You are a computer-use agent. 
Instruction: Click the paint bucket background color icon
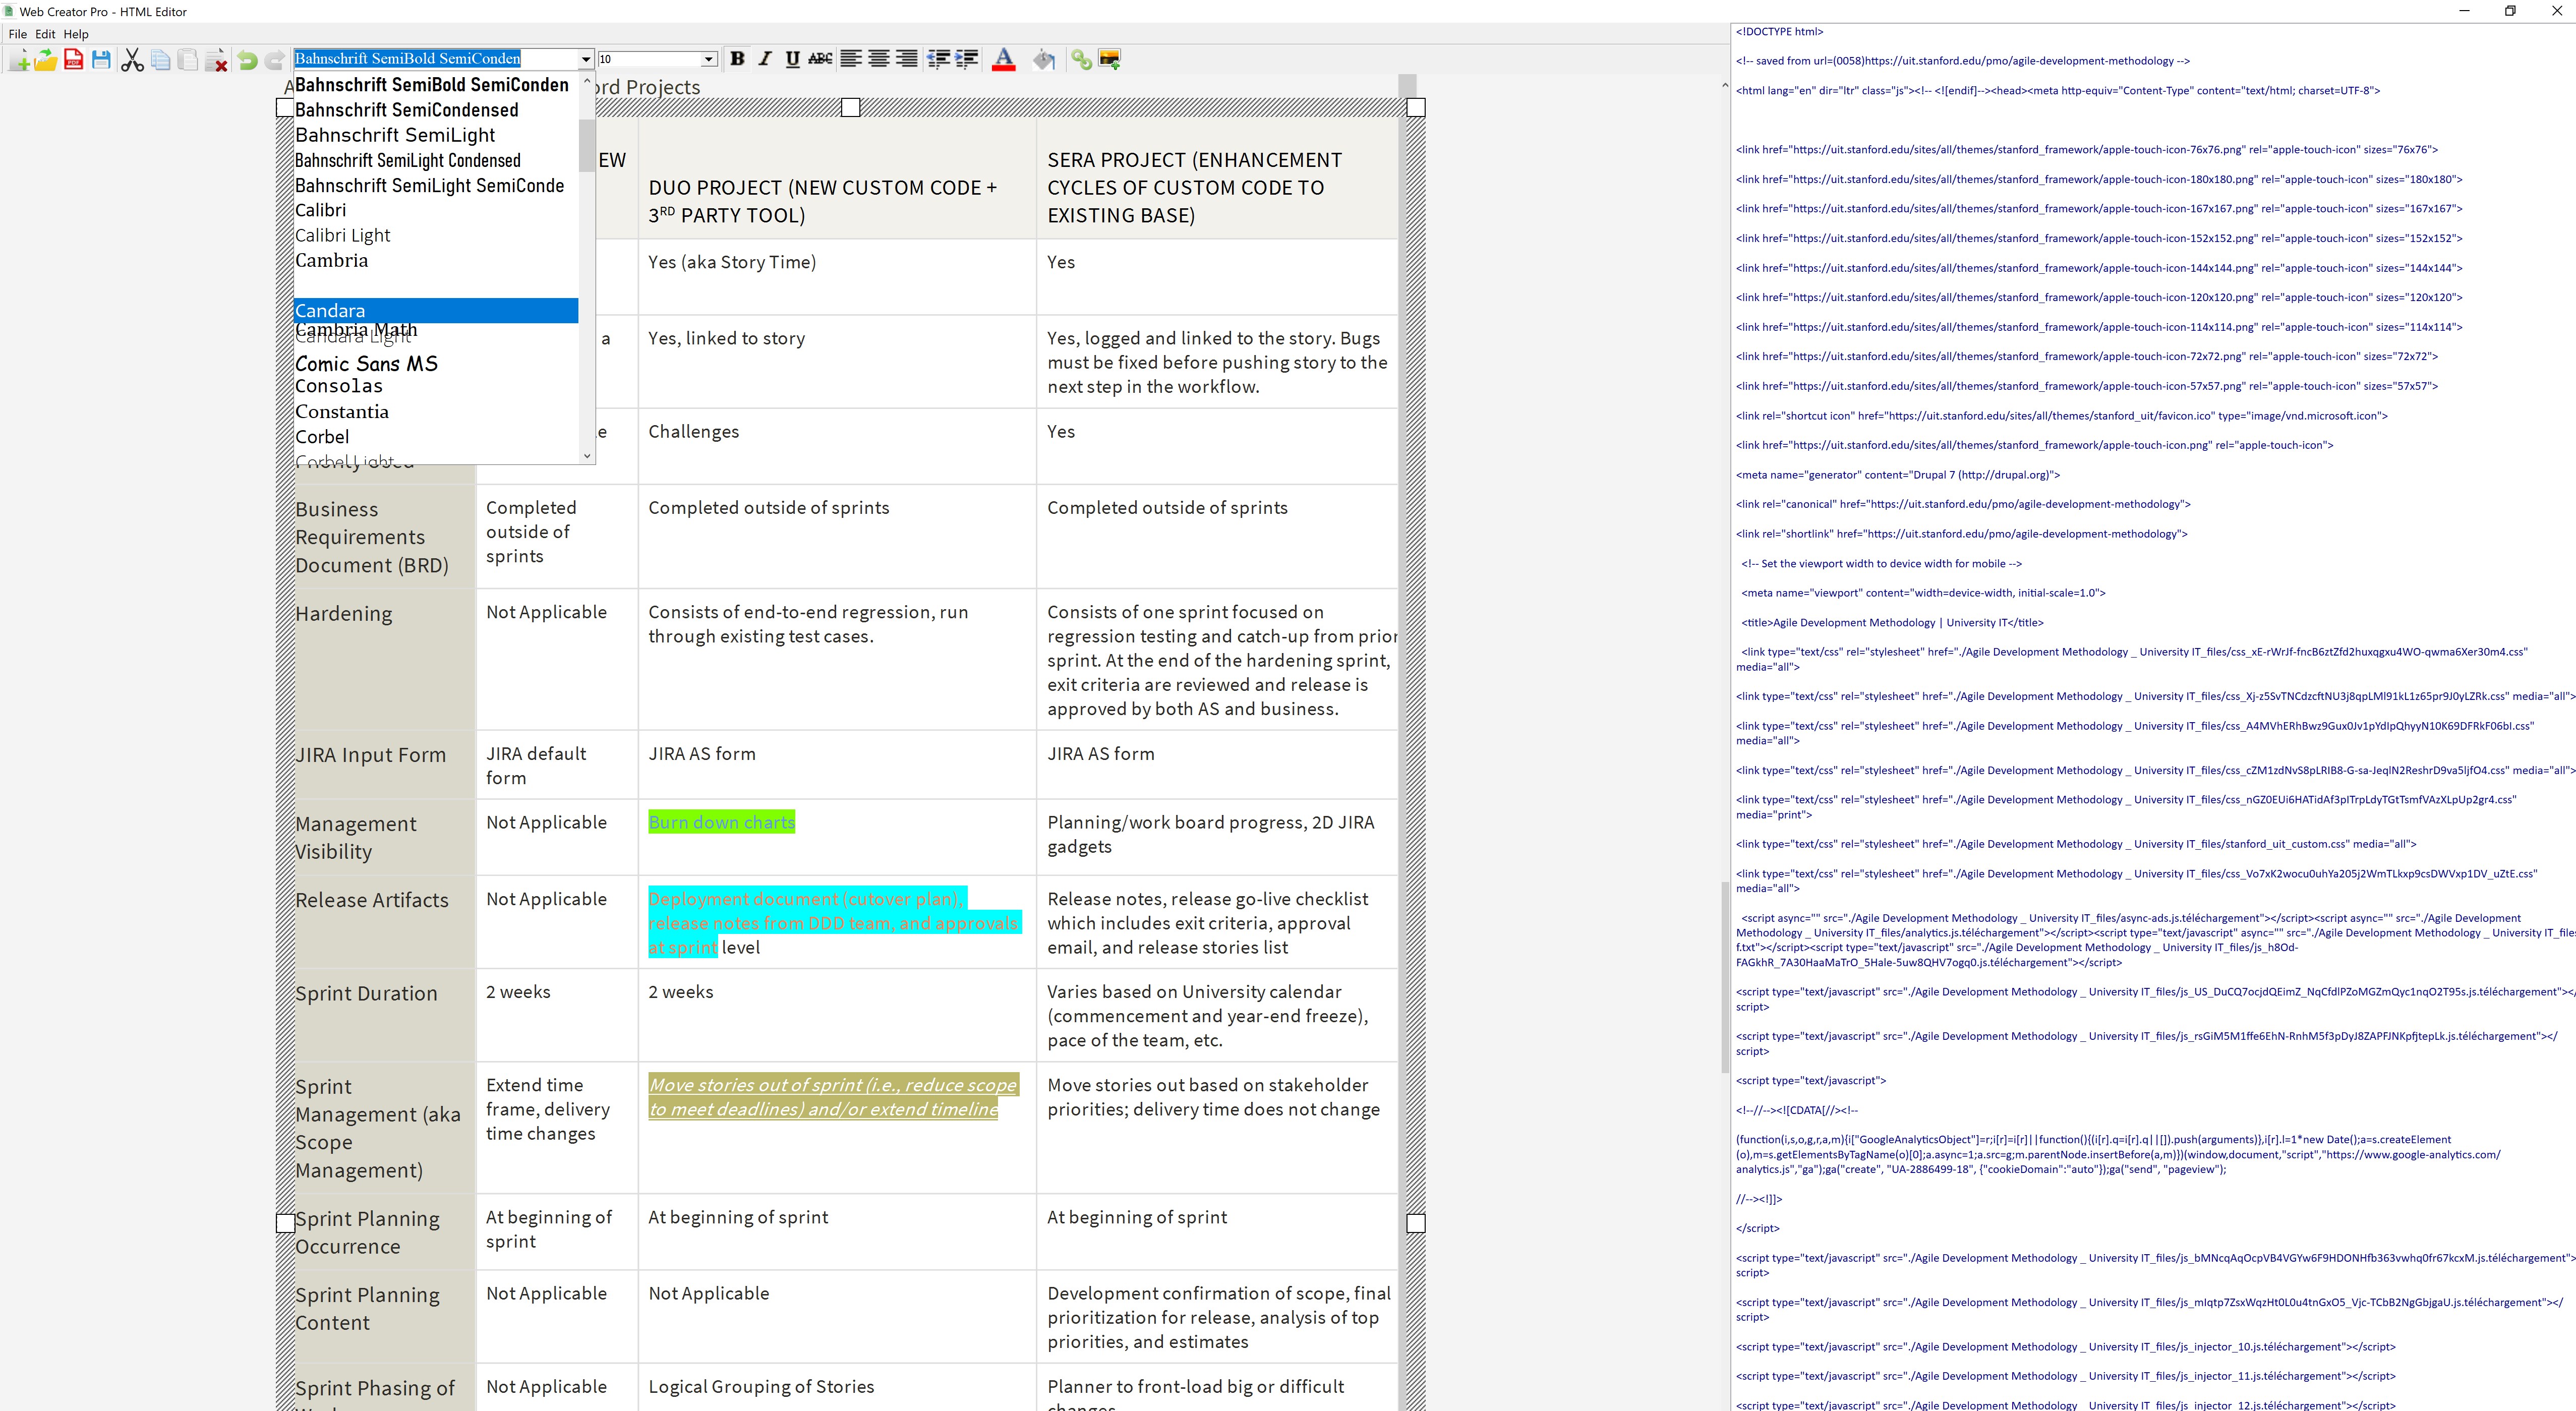coord(1043,60)
